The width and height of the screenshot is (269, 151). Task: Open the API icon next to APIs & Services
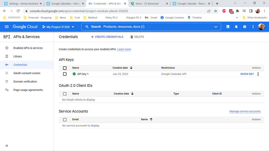click(7, 37)
